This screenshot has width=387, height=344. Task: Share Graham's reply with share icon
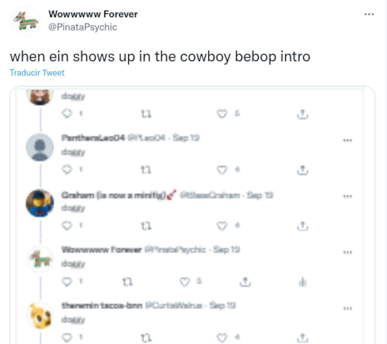coord(303,225)
